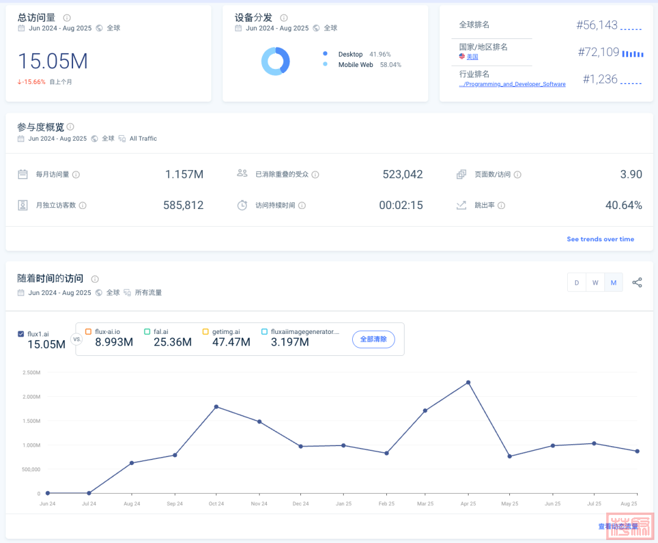Click info icon beside 参与度概览 heading
Viewport: 658px width, 543px height.
click(x=71, y=127)
